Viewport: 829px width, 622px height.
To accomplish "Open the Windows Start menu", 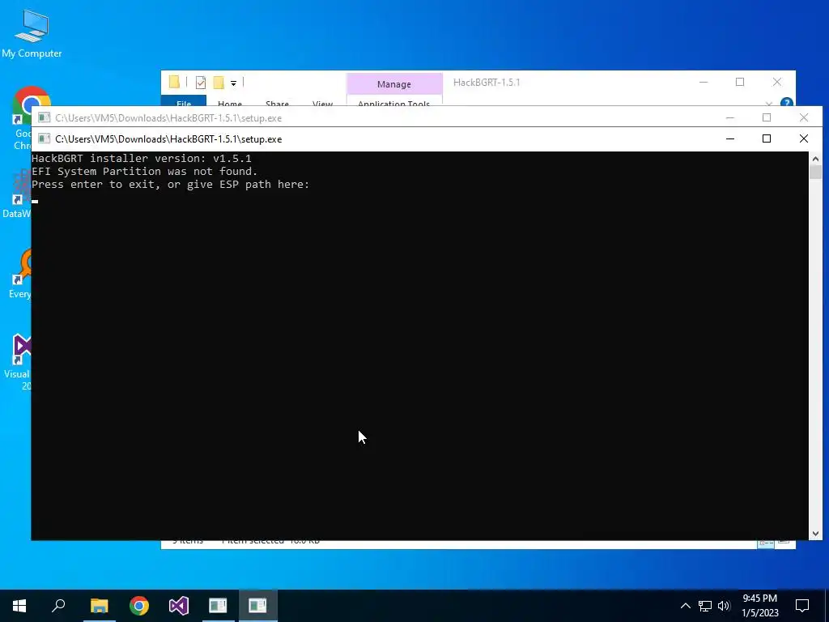I will pos(19,606).
